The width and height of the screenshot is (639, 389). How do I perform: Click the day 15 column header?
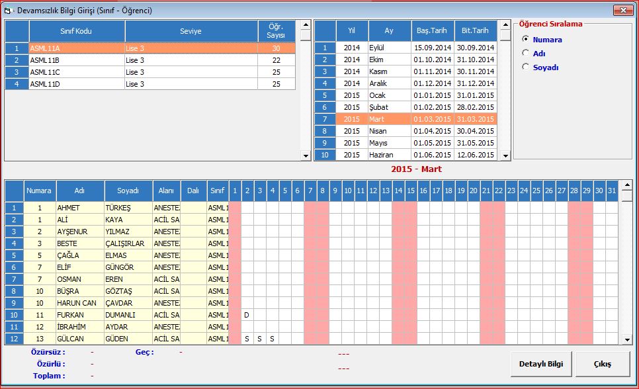[411, 191]
